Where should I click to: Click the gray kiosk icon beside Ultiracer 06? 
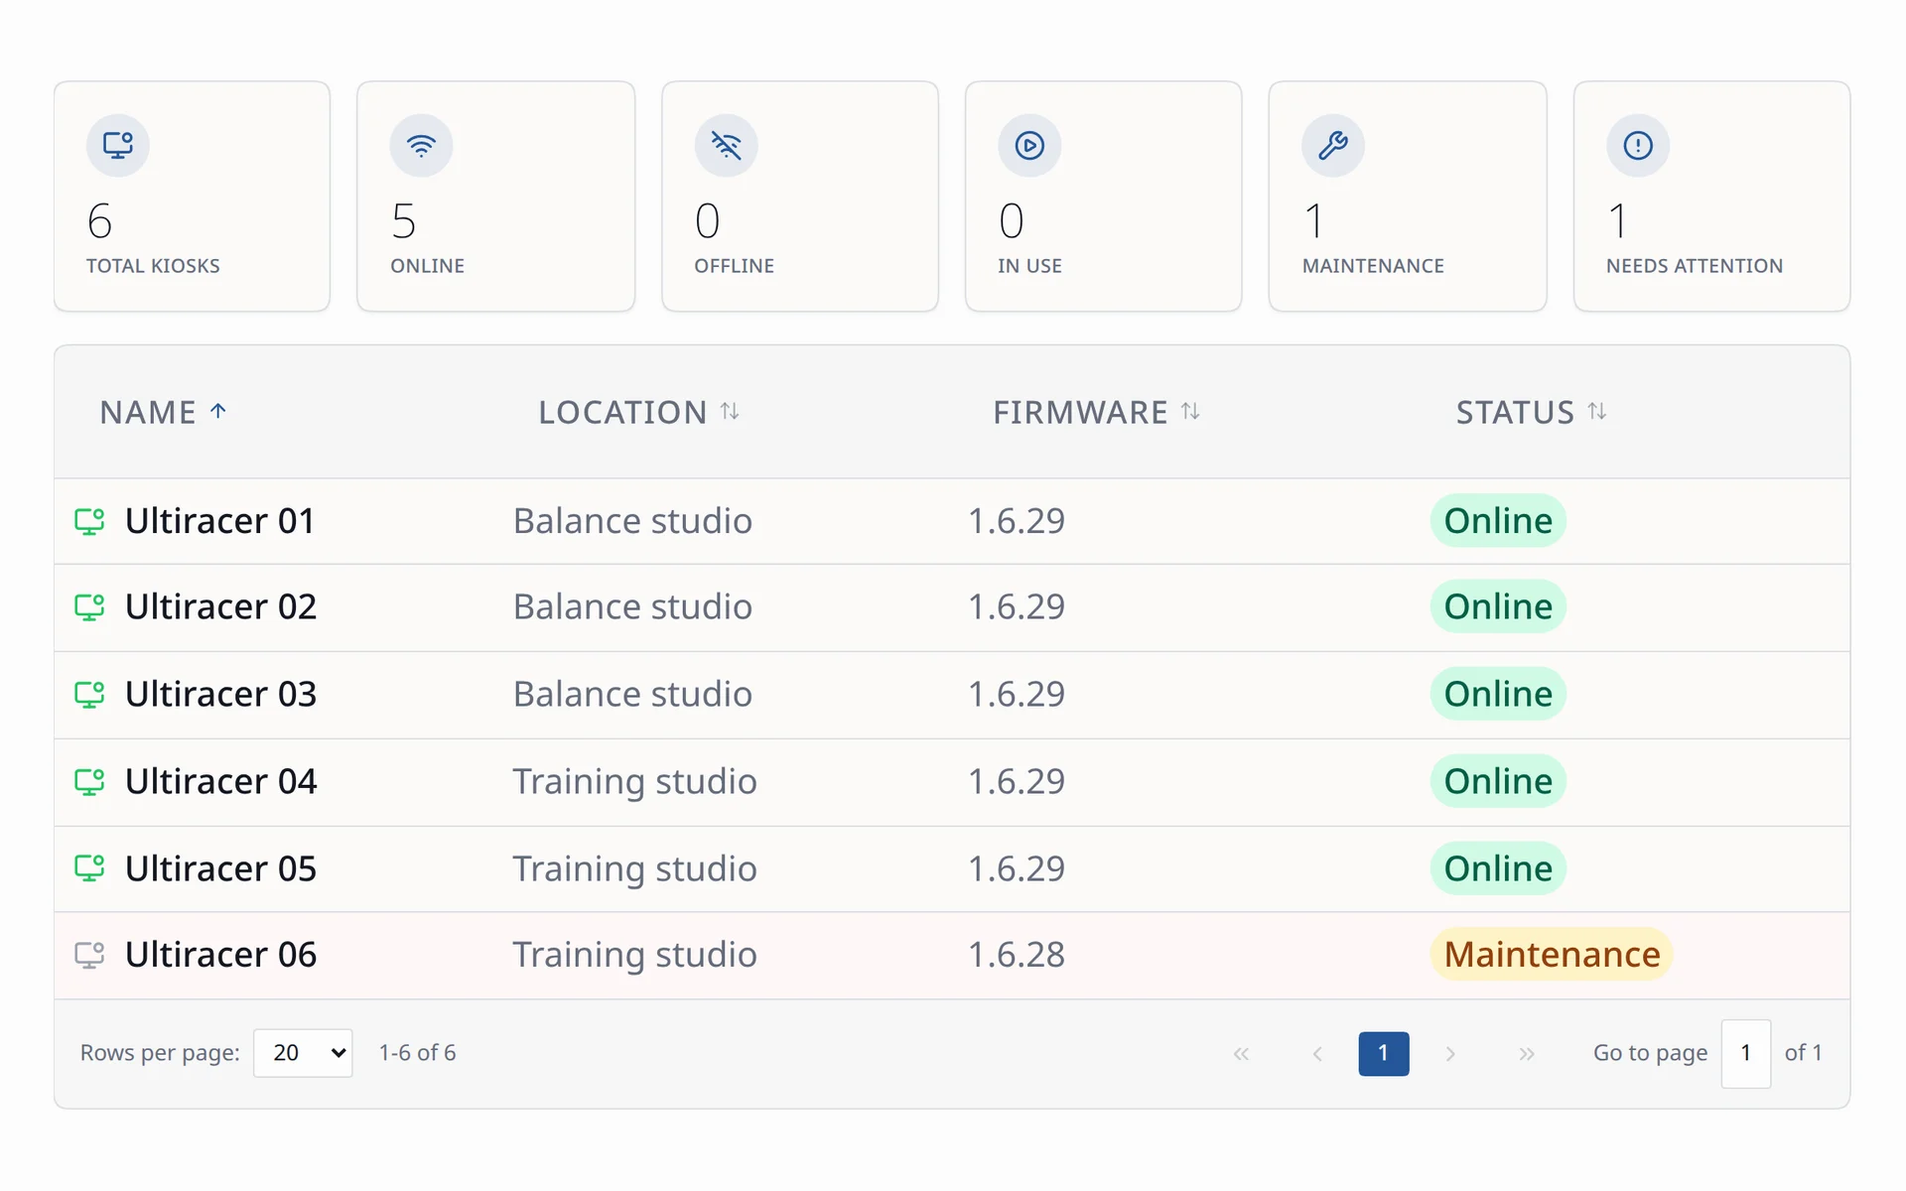pyautogui.click(x=89, y=955)
